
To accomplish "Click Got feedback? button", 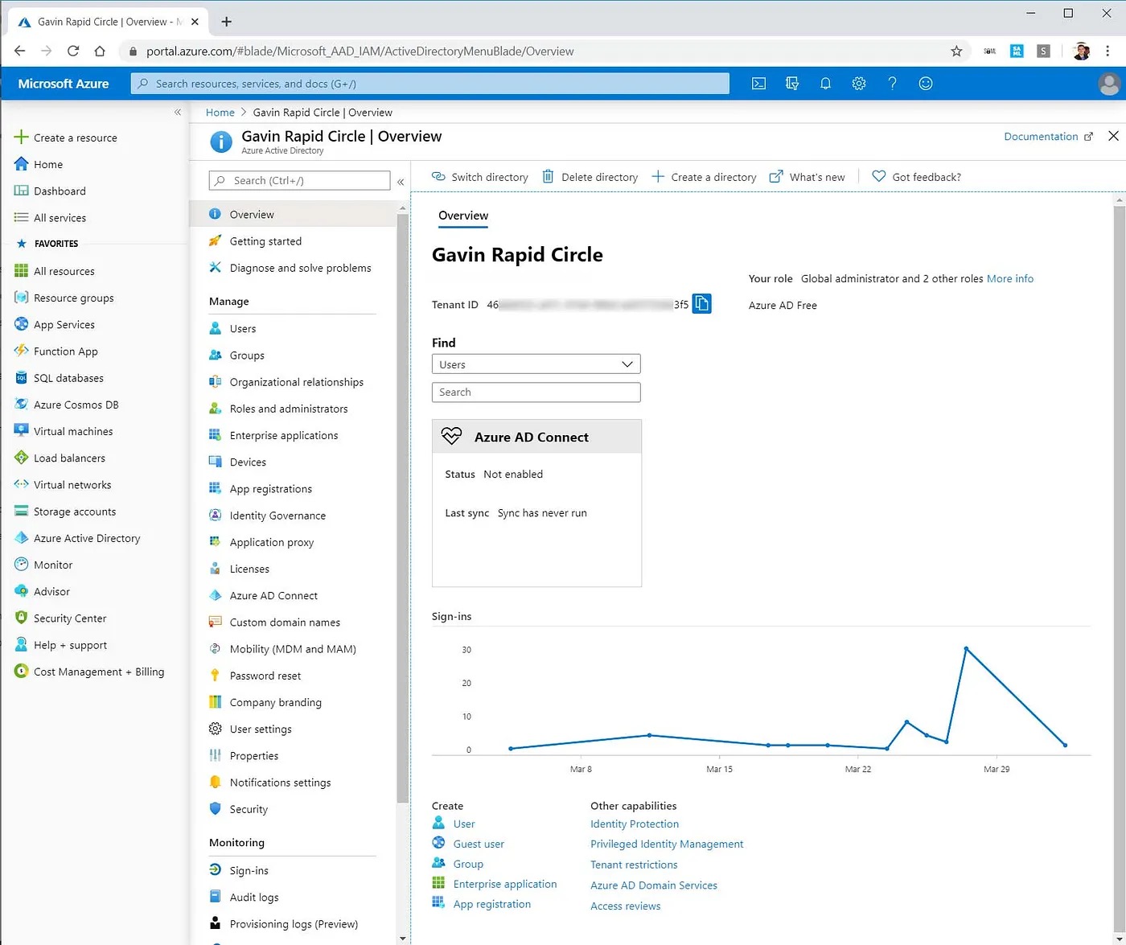I will [x=917, y=177].
